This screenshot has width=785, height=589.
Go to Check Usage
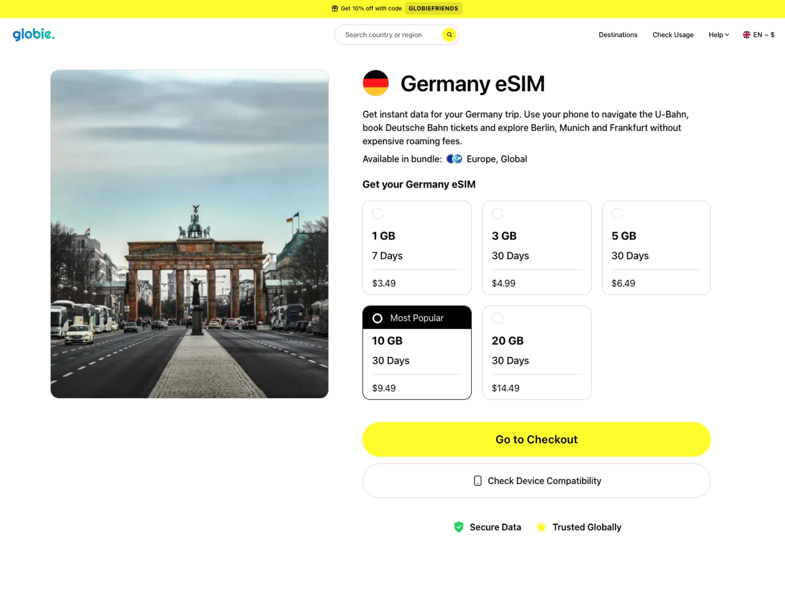pyautogui.click(x=673, y=35)
